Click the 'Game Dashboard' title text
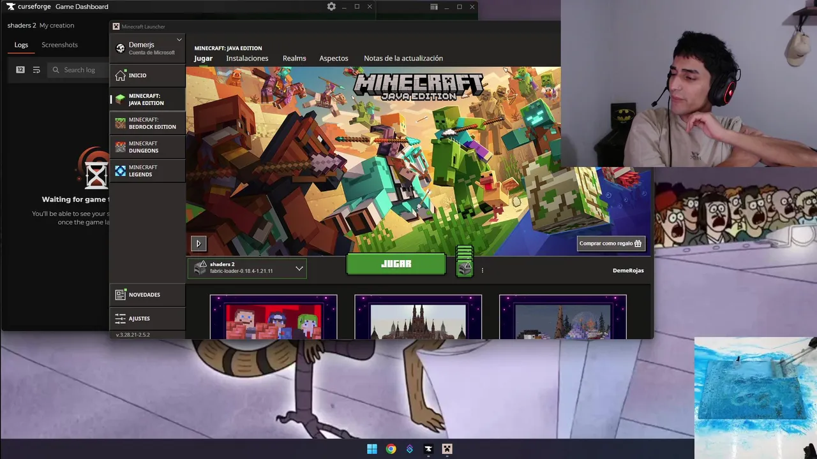The height and width of the screenshot is (459, 817). (82, 6)
